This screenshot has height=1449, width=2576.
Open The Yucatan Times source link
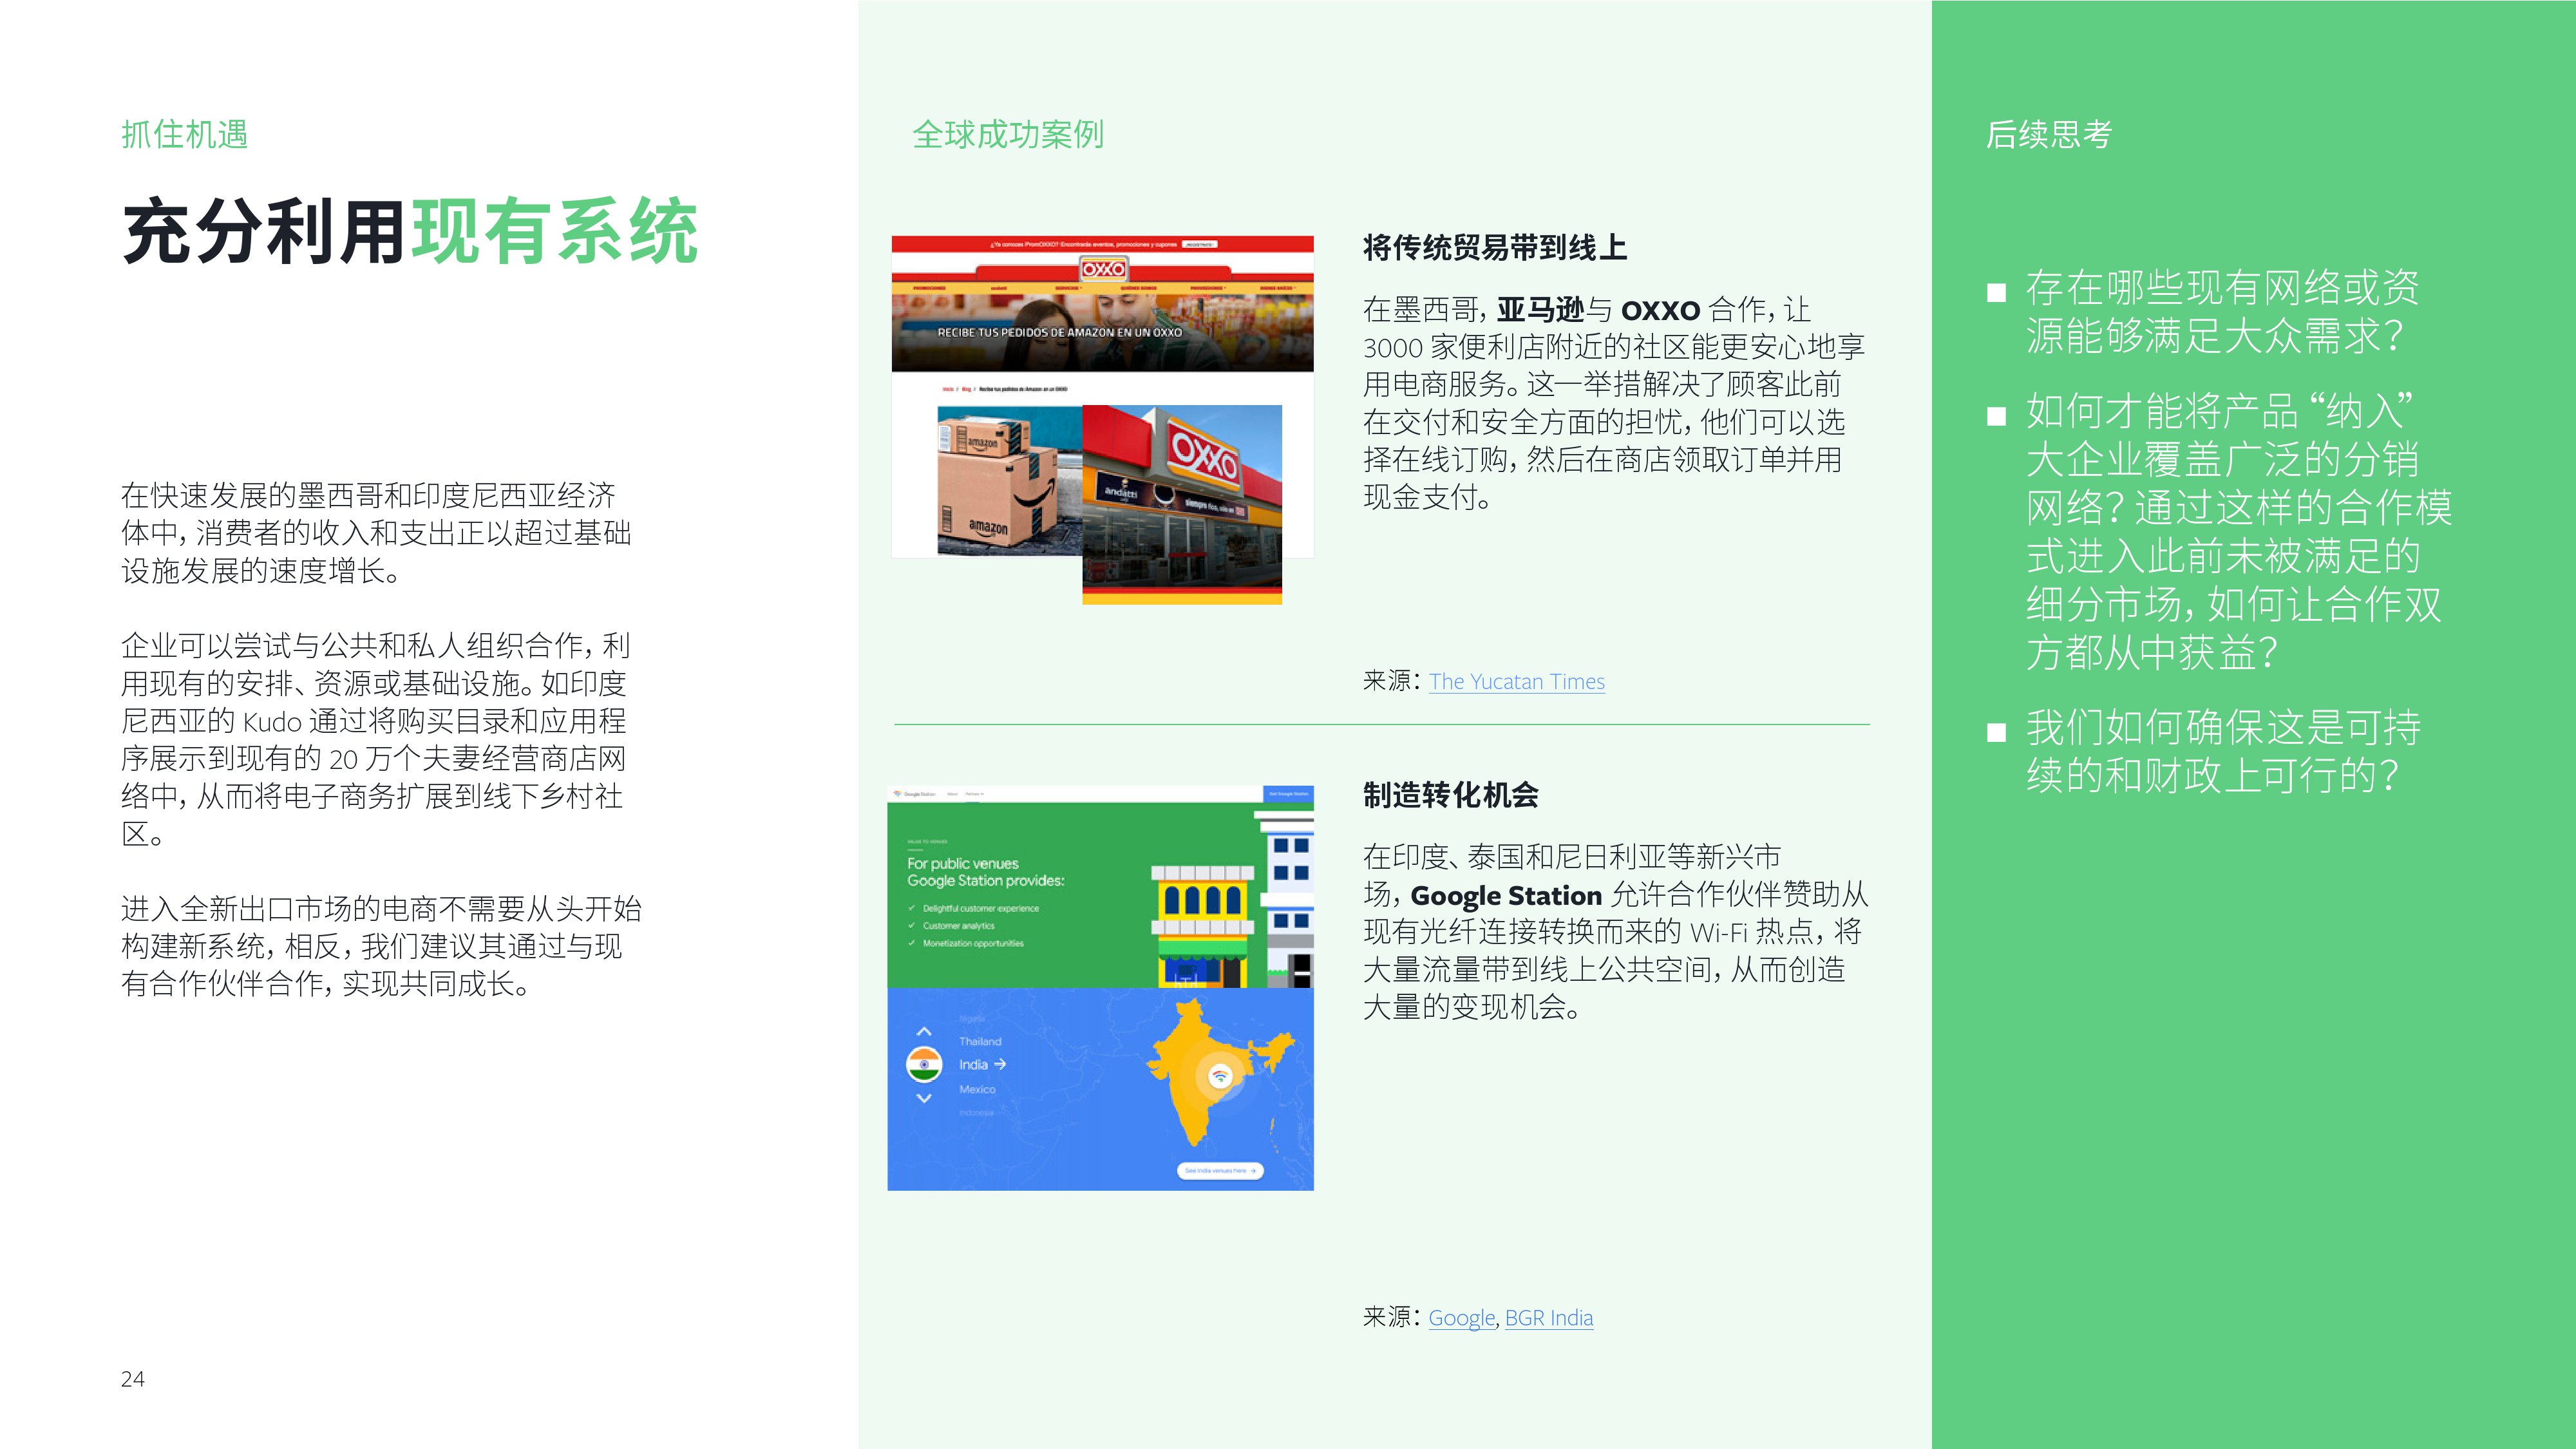tap(1516, 682)
